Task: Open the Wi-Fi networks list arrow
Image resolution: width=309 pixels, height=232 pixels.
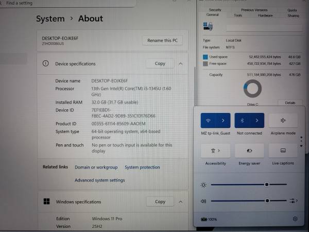Action: [x=223, y=121]
